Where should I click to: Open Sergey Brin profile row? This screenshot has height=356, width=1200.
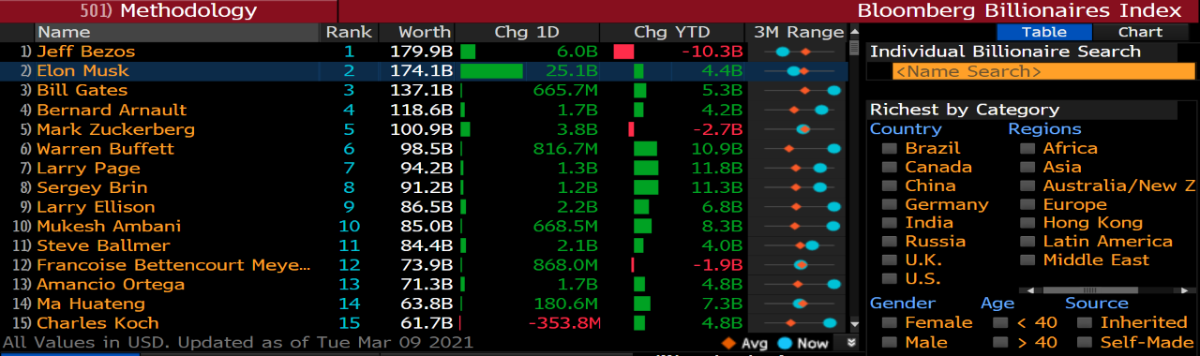(424, 187)
